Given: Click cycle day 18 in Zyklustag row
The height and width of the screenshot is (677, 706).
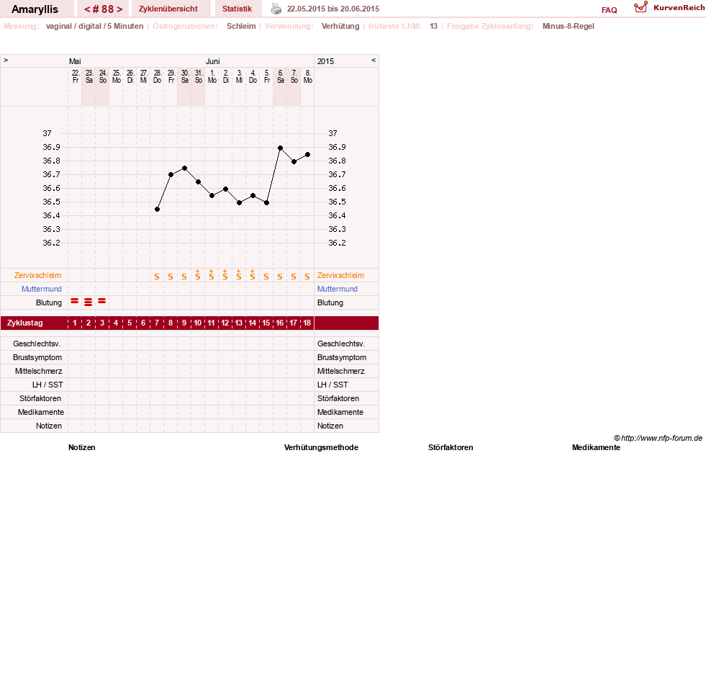Looking at the screenshot, I should click(307, 323).
